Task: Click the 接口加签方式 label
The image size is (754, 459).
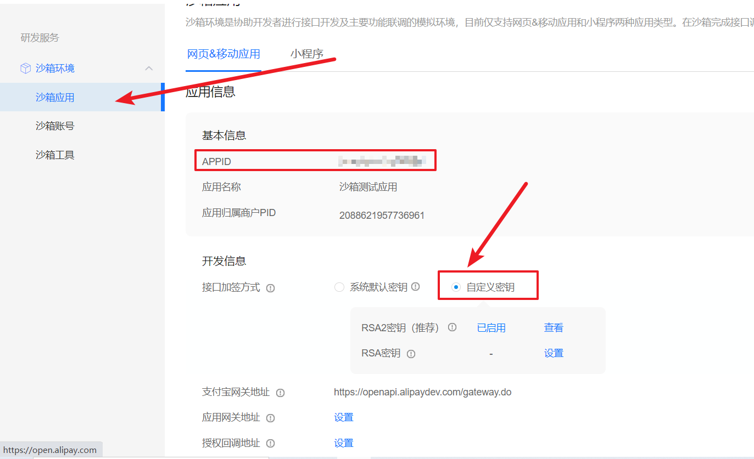Action: (231, 287)
